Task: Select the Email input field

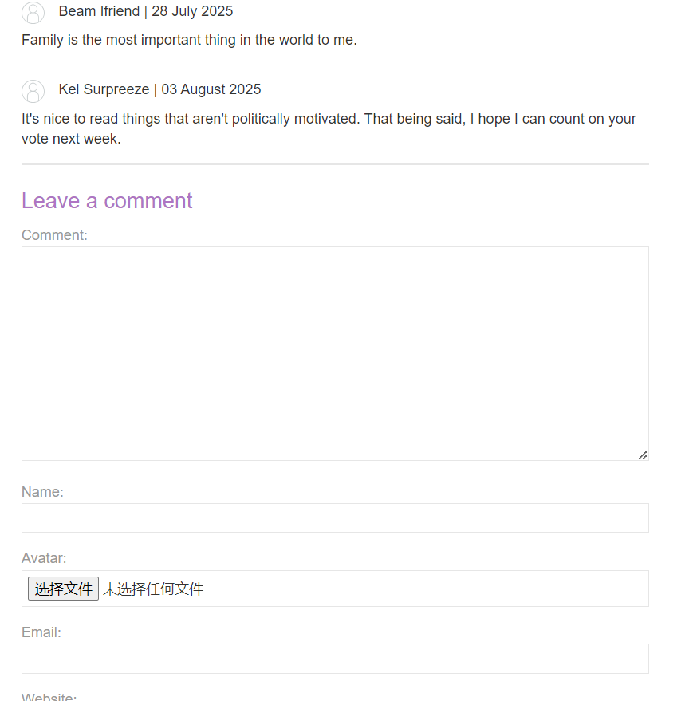Action: (335, 659)
